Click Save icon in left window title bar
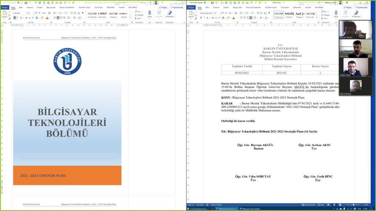 pyautogui.click(x=26, y=3)
